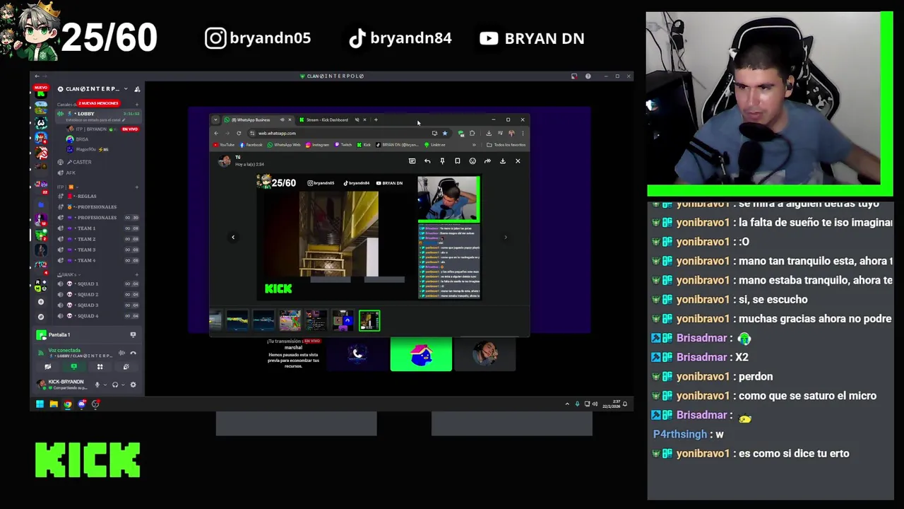Expand headphones output options arrow
Viewport: 904px width, 509px height.
(x=122, y=385)
